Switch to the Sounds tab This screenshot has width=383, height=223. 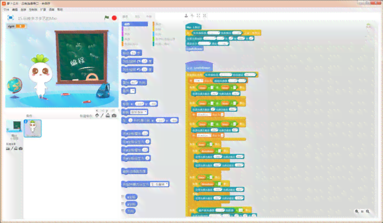(x=149, y=16)
